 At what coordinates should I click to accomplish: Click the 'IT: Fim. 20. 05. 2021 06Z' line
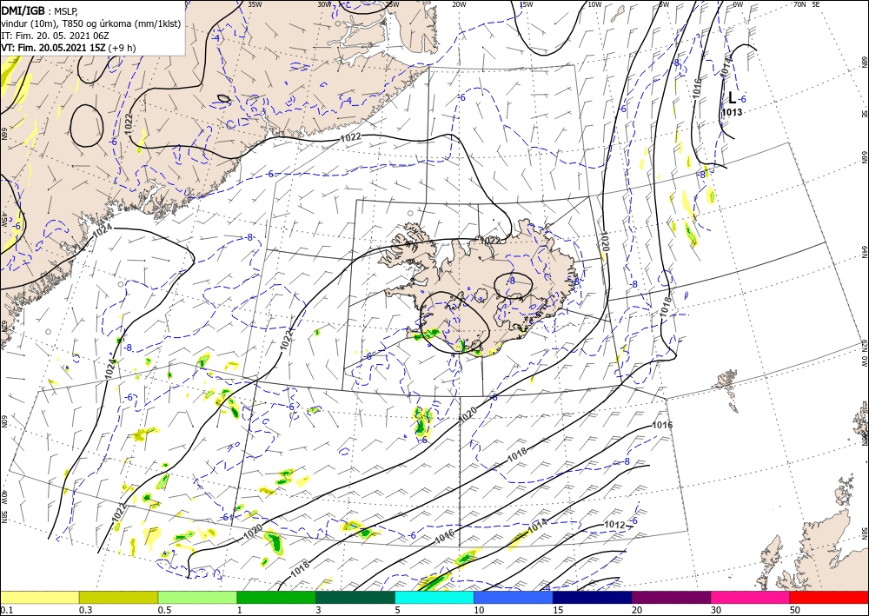click(55, 36)
